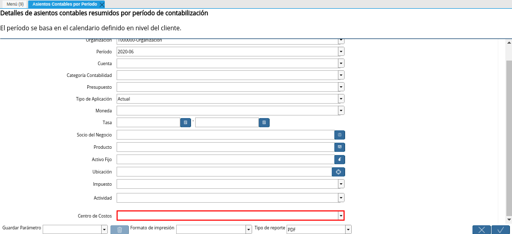Viewport: 512px width, 234px height.
Task: Click the Presupuesto input field
Action: [227, 87]
